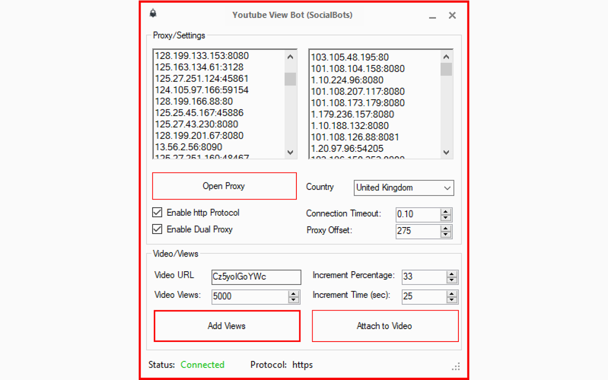
Task: Click into the Increment Time value field
Action: [424, 296]
